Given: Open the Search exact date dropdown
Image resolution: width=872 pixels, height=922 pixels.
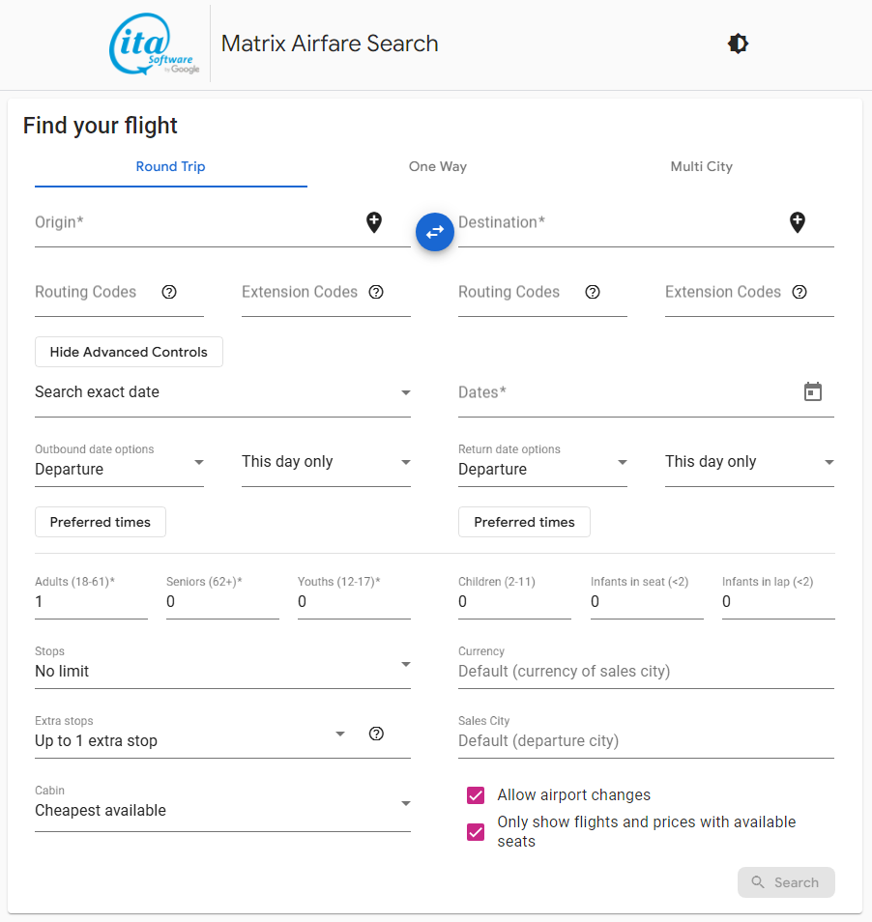Looking at the screenshot, I should tap(223, 392).
